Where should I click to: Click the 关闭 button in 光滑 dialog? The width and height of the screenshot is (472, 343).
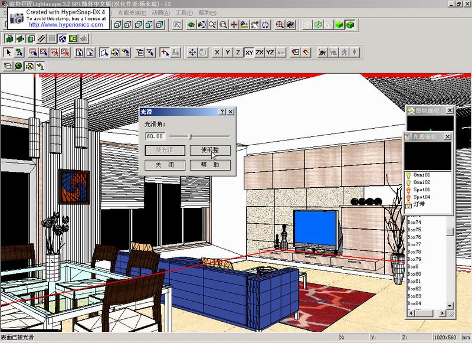[165, 165]
